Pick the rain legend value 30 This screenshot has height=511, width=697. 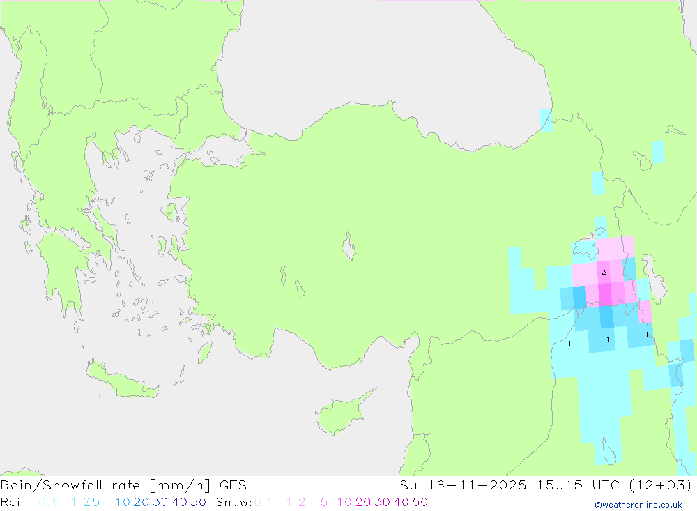click(x=160, y=502)
